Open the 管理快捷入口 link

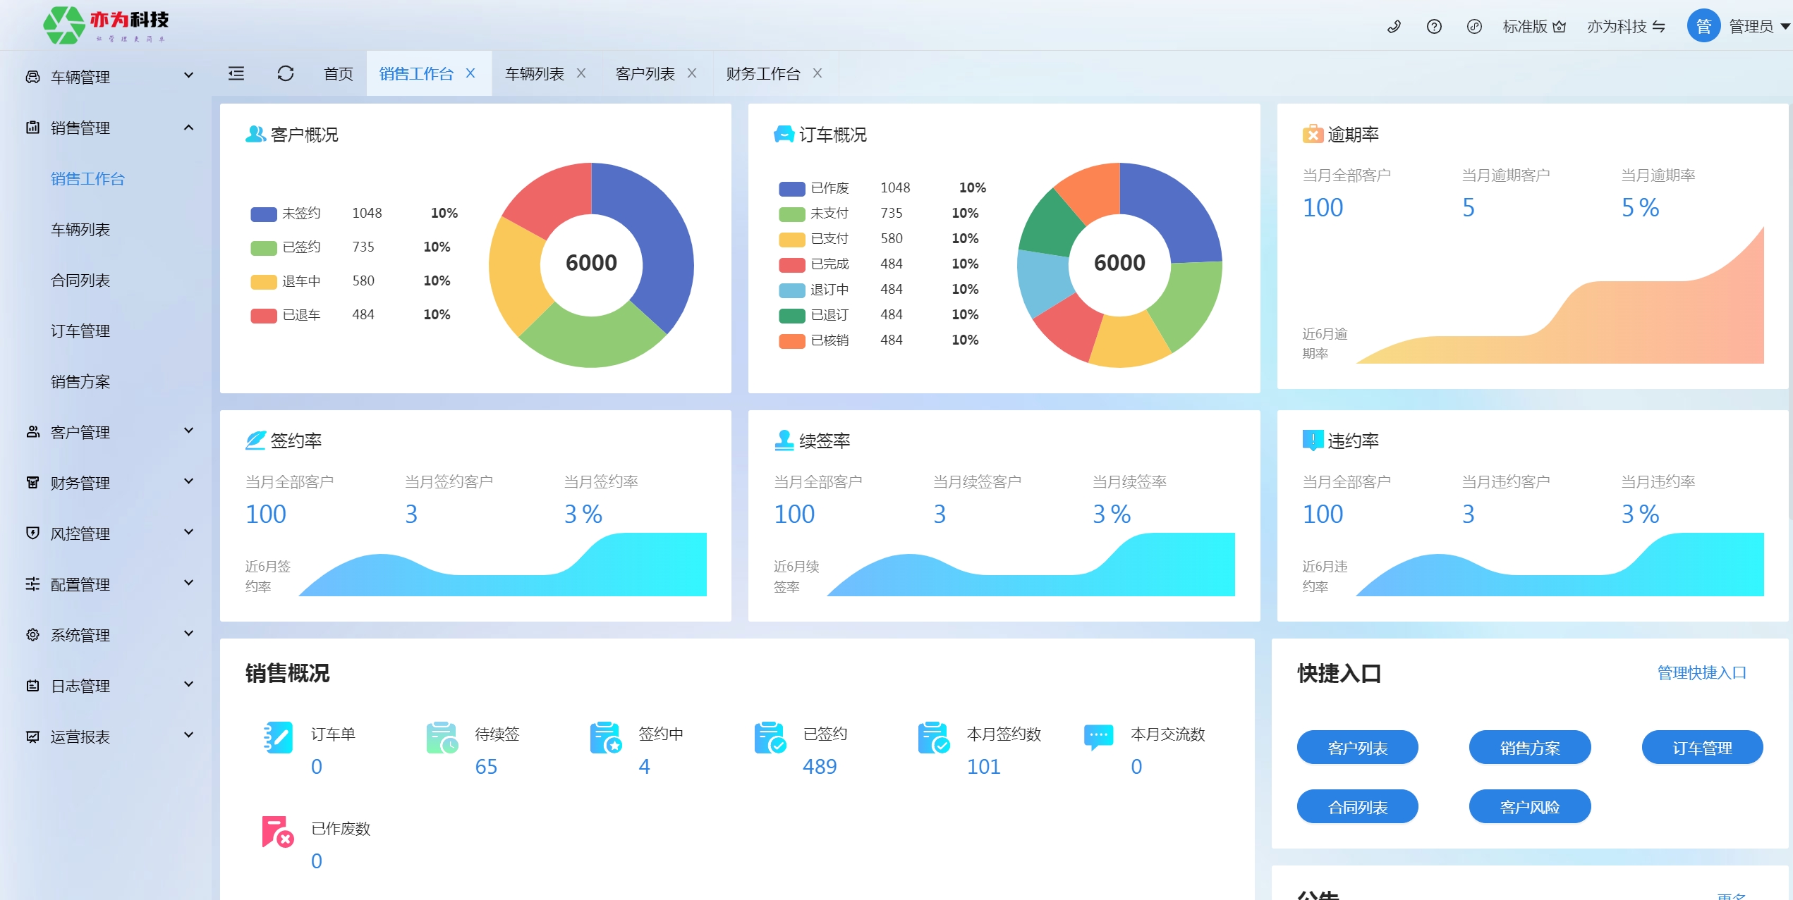[x=1701, y=673]
